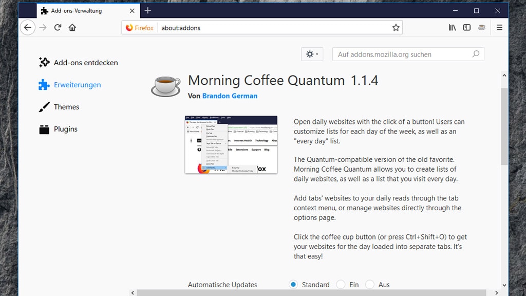Viewport: 526px width, 296px height.
Task: Click the Themes brush icon
Action: [44, 107]
